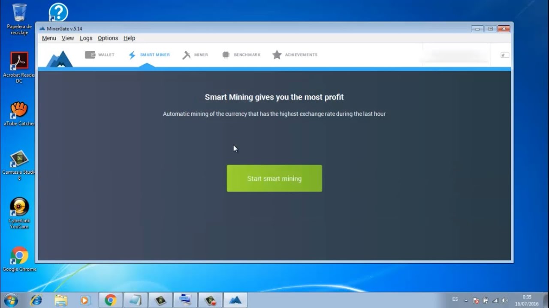
Task: Click the Camtasia recorder taskbar icon with red dot
Action: pyautogui.click(x=210, y=300)
